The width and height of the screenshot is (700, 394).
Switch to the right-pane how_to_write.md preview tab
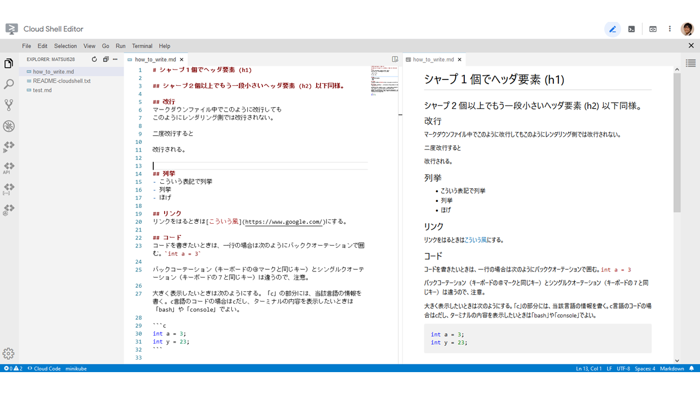point(432,59)
